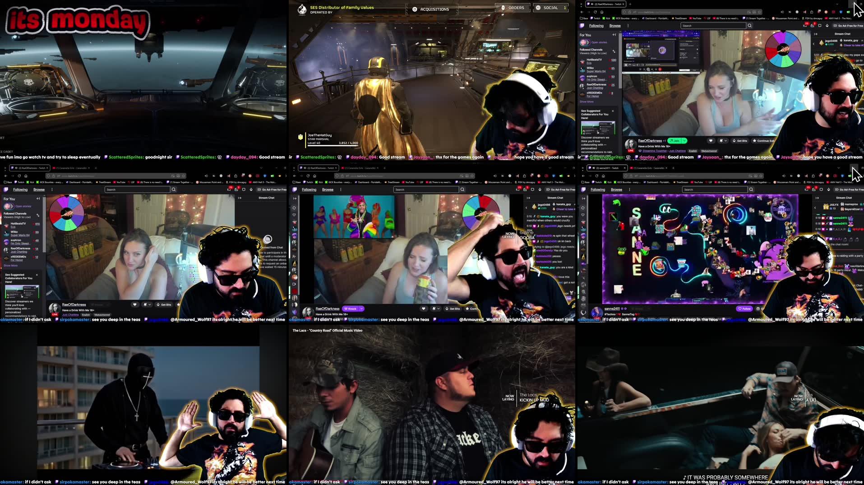
Task: Collapse Stream Chat panel in sanne2411 frame
Action: coord(817,198)
